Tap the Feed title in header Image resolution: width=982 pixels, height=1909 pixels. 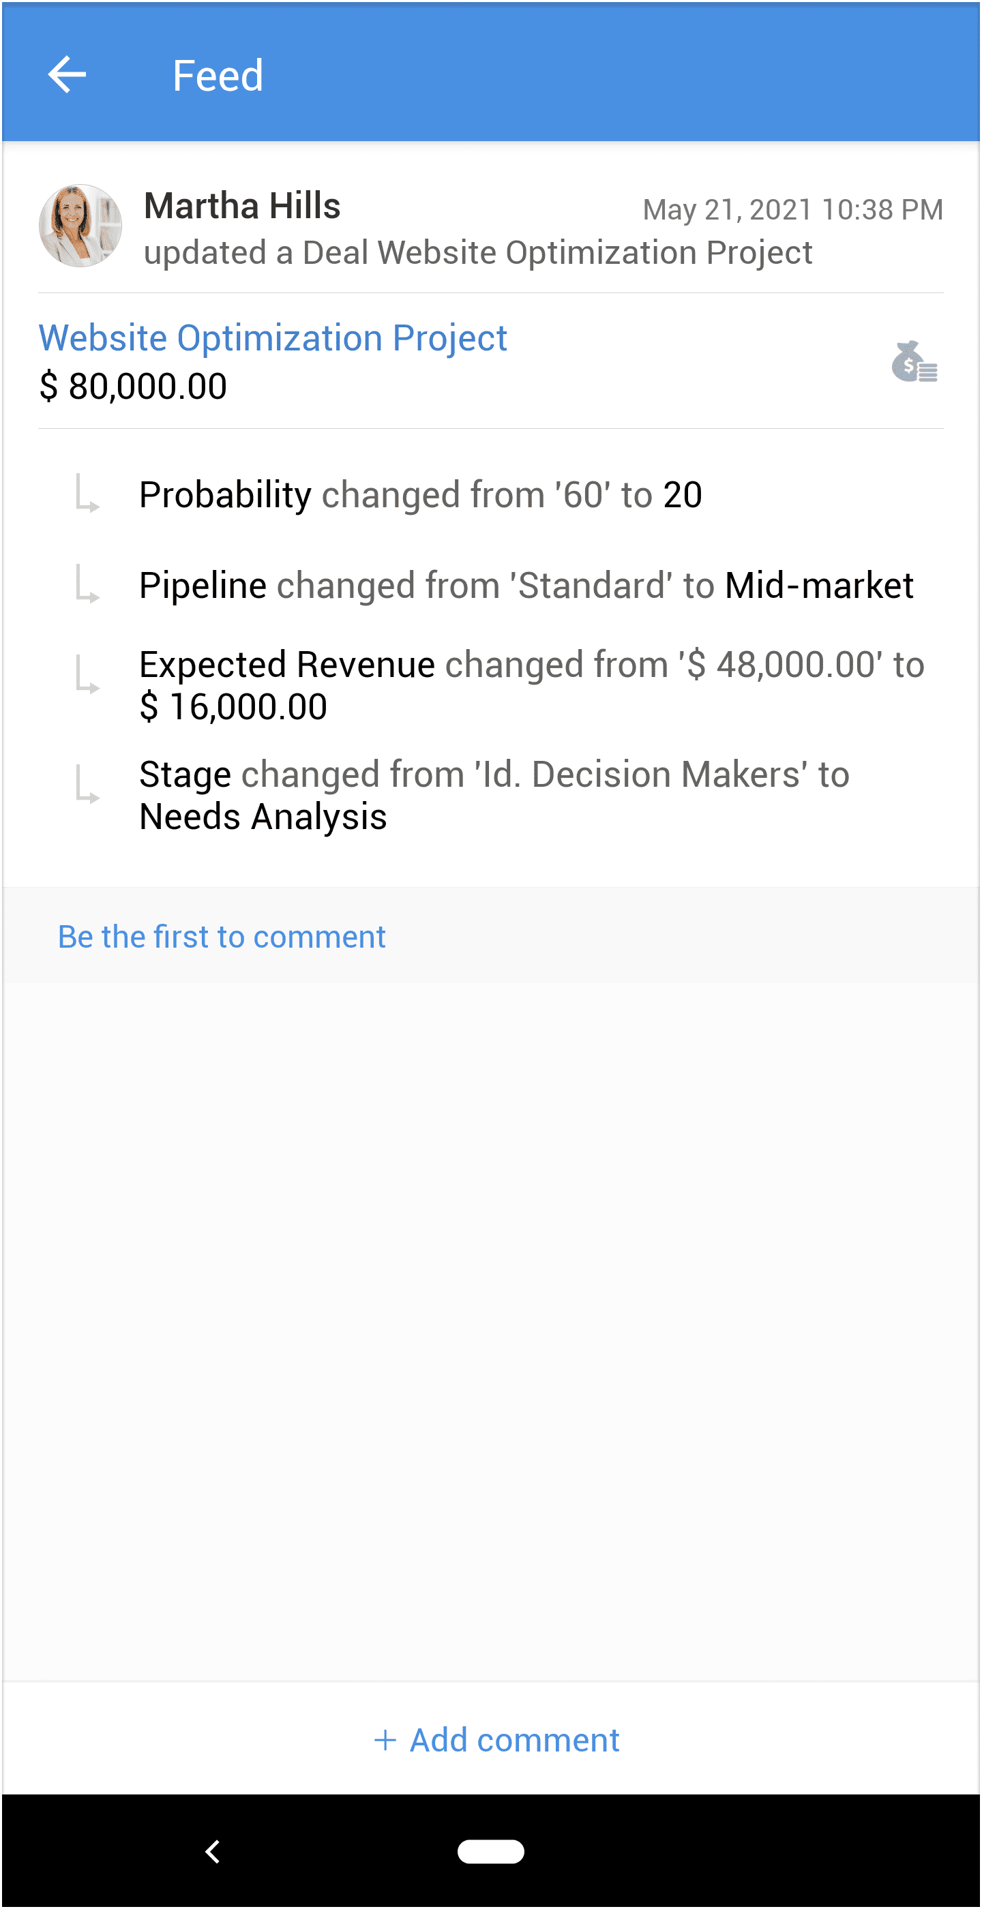218,76
